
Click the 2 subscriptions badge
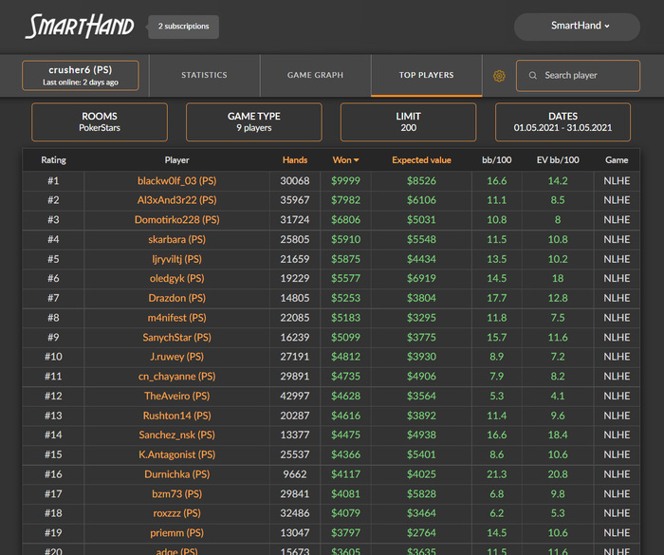(183, 27)
